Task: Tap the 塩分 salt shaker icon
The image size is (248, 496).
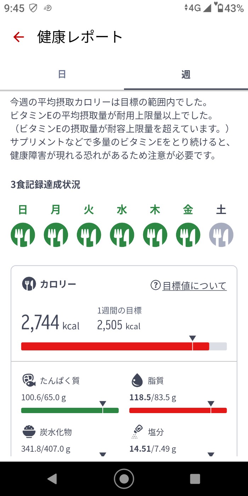Action: 137,432
